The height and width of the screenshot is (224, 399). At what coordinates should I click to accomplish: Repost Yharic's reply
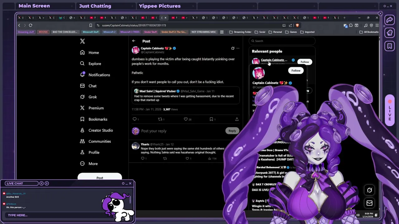tap(165, 158)
